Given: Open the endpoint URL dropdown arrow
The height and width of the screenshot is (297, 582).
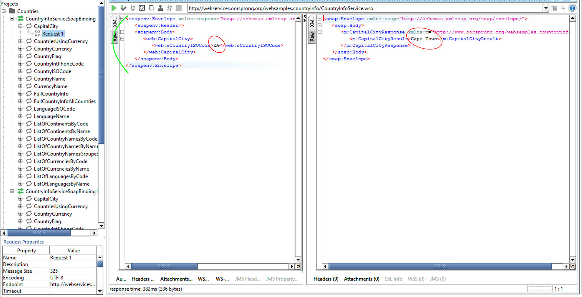Looking at the screenshot, I should click(546, 8).
